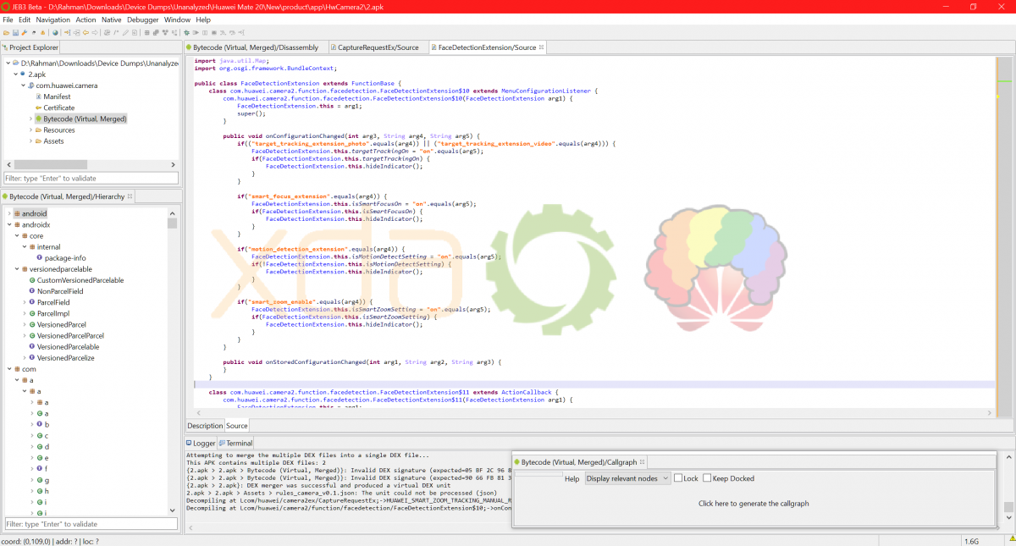Click the globe toolbar icon
This screenshot has width=1016, height=546.
click(55, 32)
